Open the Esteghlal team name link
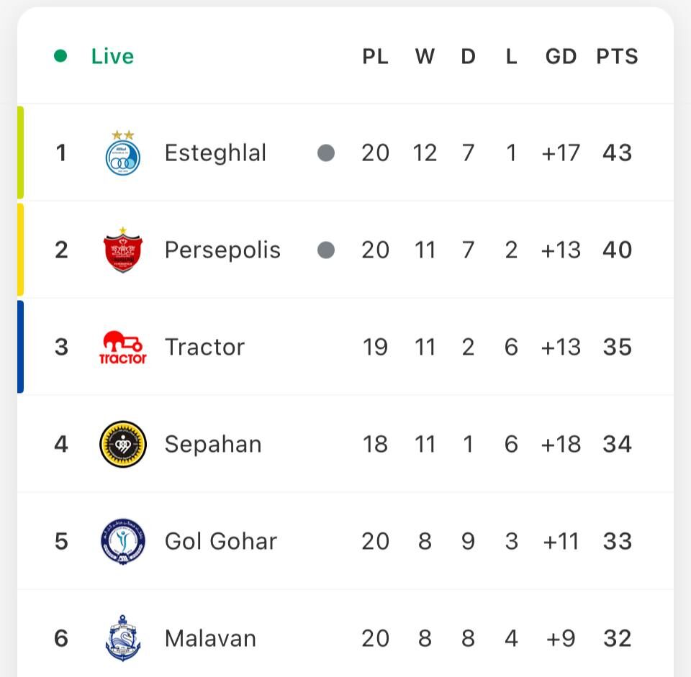Screen dimensions: 691x677 pyautogui.click(x=215, y=153)
